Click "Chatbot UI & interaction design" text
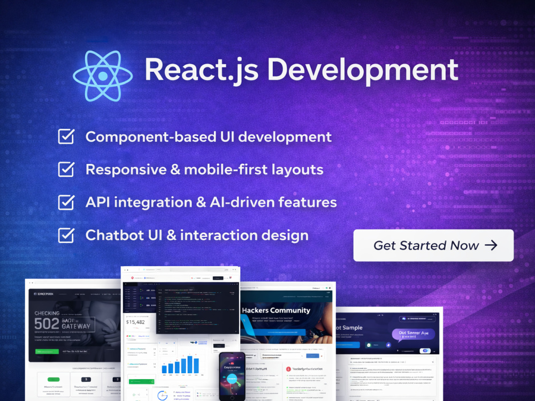Viewport: 535px width, 401px height. (x=197, y=236)
